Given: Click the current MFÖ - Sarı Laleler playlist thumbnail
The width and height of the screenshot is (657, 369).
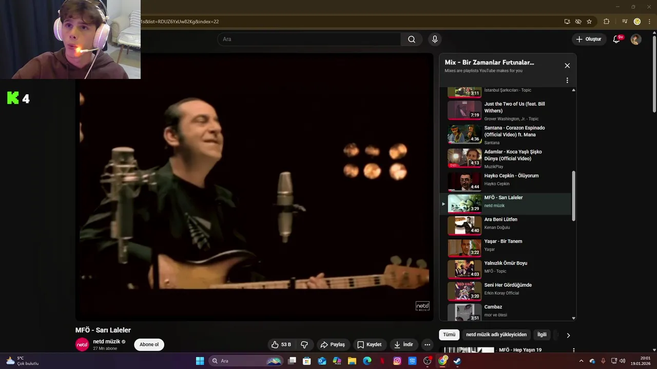Looking at the screenshot, I should [x=465, y=203].
